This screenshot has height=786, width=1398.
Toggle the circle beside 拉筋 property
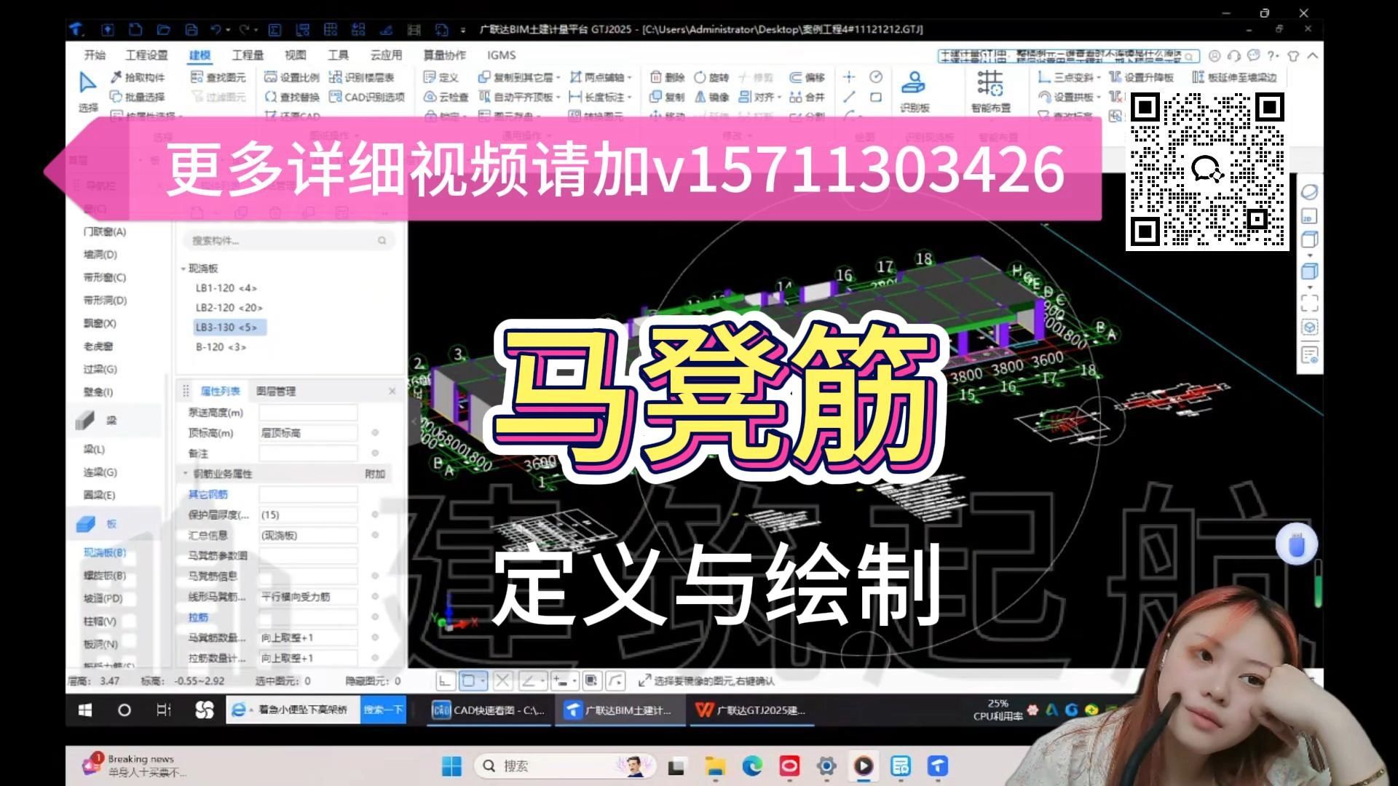click(x=375, y=617)
